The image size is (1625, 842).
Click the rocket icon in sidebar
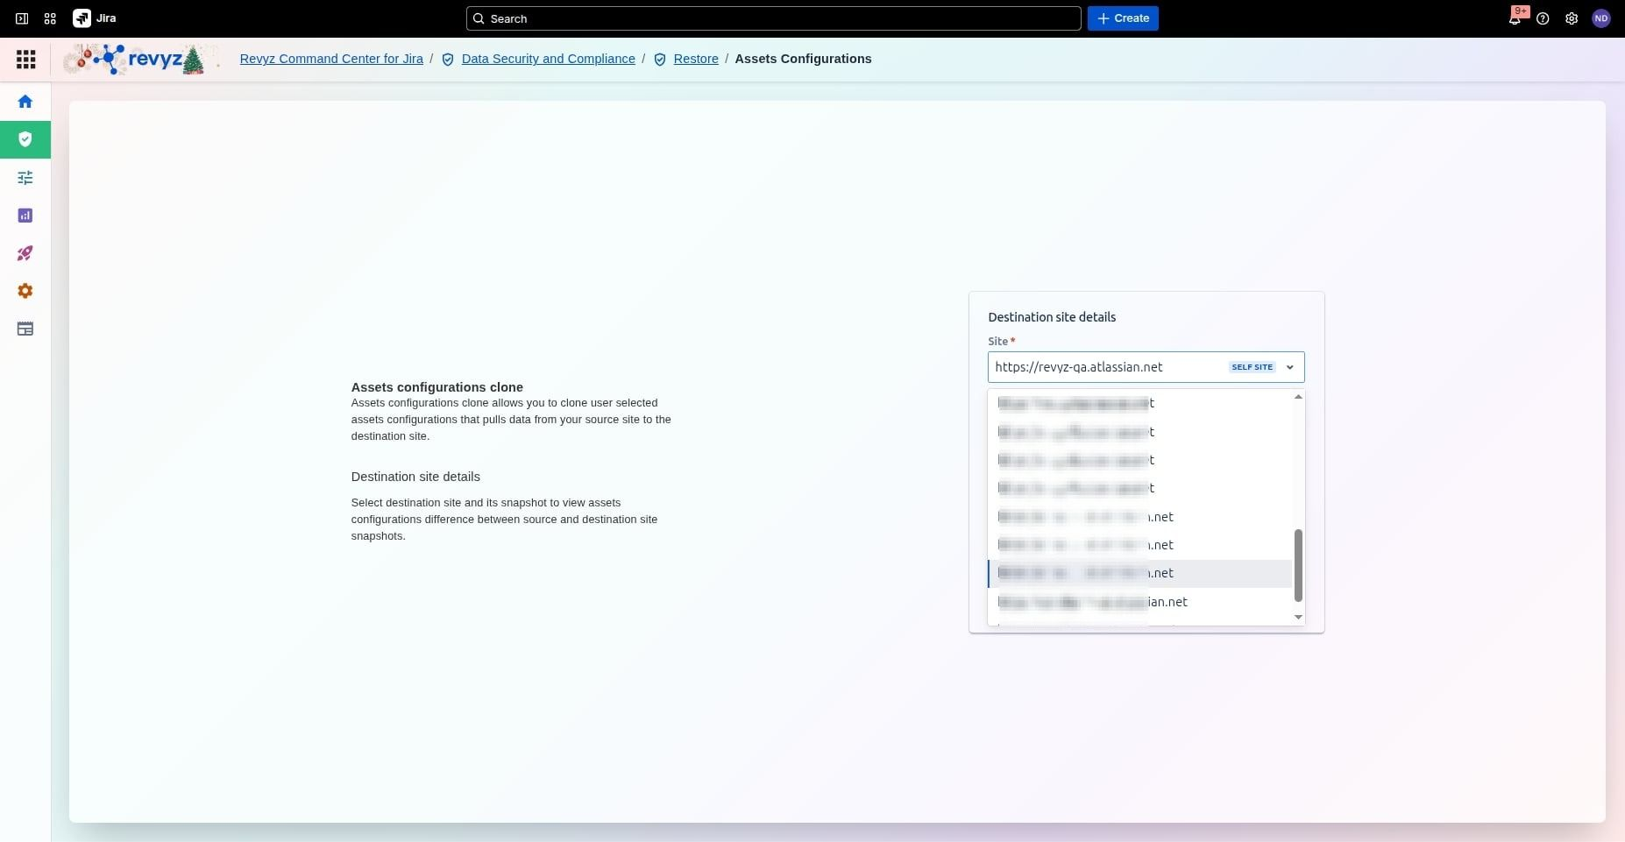pos(25,253)
